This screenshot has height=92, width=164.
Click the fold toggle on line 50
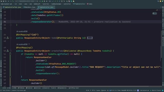pyautogui.click(x=11, y=51)
